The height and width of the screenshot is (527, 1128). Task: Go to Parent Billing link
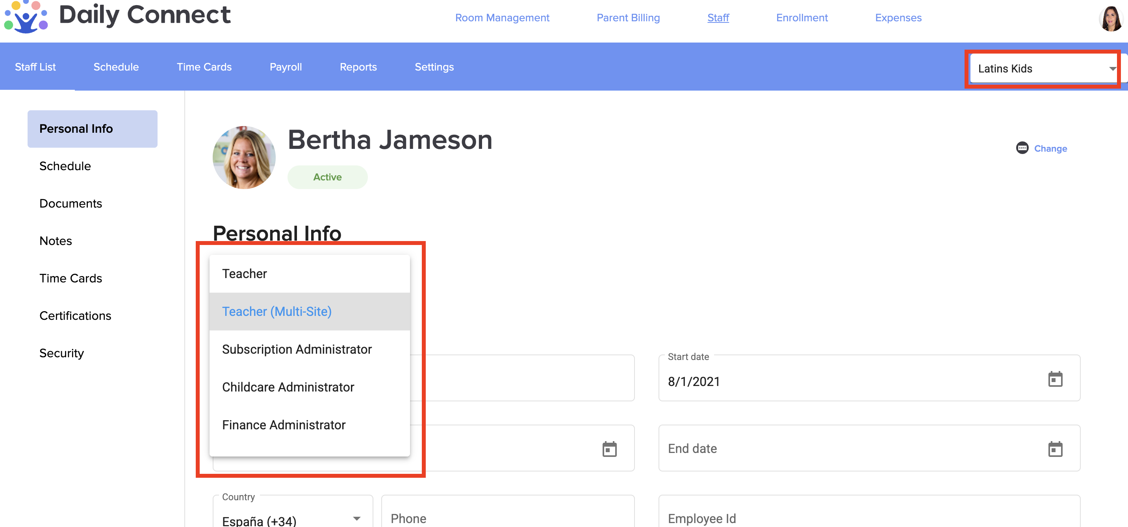627,18
